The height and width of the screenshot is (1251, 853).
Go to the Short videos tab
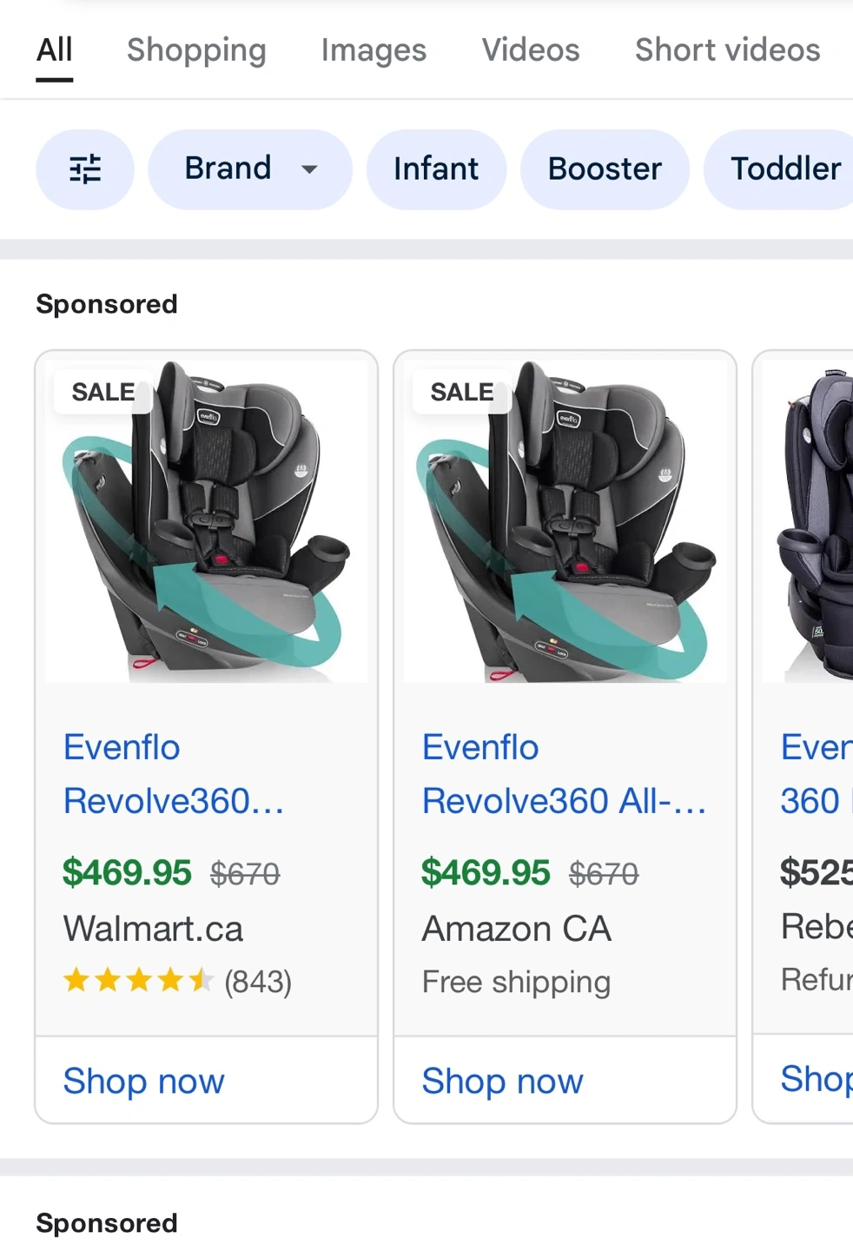click(727, 50)
